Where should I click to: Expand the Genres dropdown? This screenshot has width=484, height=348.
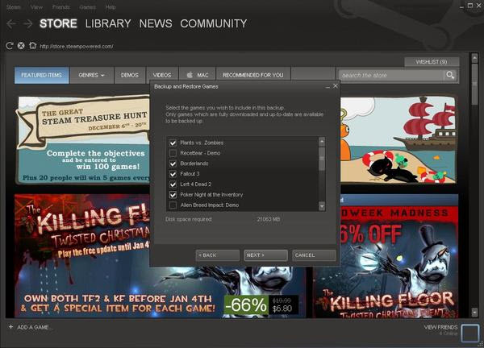[x=92, y=75]
